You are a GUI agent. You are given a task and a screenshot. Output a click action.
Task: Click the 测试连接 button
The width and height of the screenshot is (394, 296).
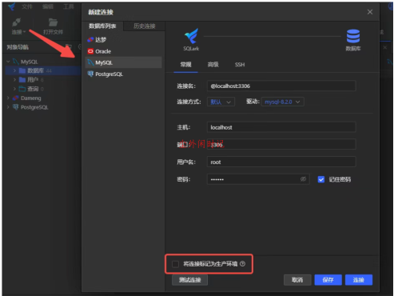[x=189, y=280]
